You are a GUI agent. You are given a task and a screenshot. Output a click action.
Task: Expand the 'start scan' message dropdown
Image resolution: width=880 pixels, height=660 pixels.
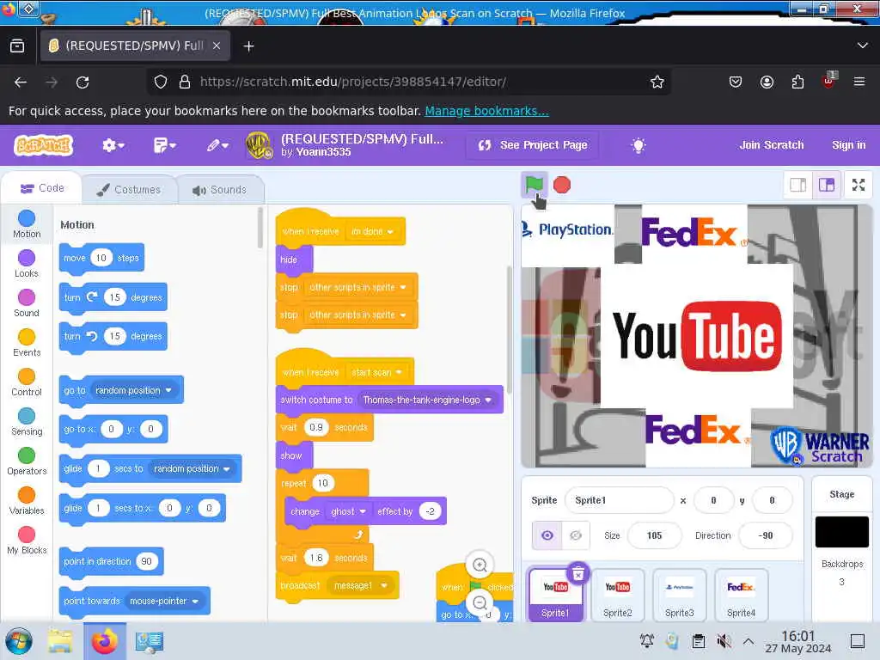coord(376,372)
